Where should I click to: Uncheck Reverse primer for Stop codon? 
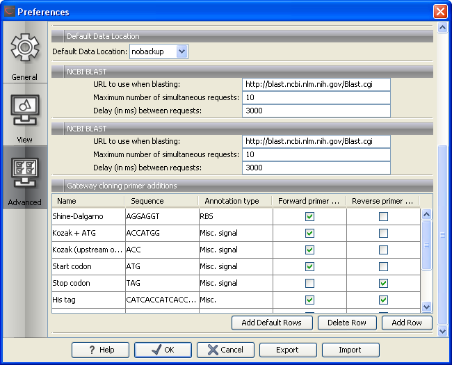[x=383, y=284]
